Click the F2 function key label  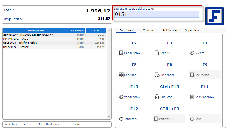pyautogui.click(x=134, y=43)
